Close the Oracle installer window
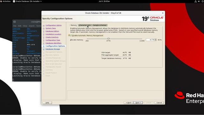 pyautogui.click(x=163, y=13)
